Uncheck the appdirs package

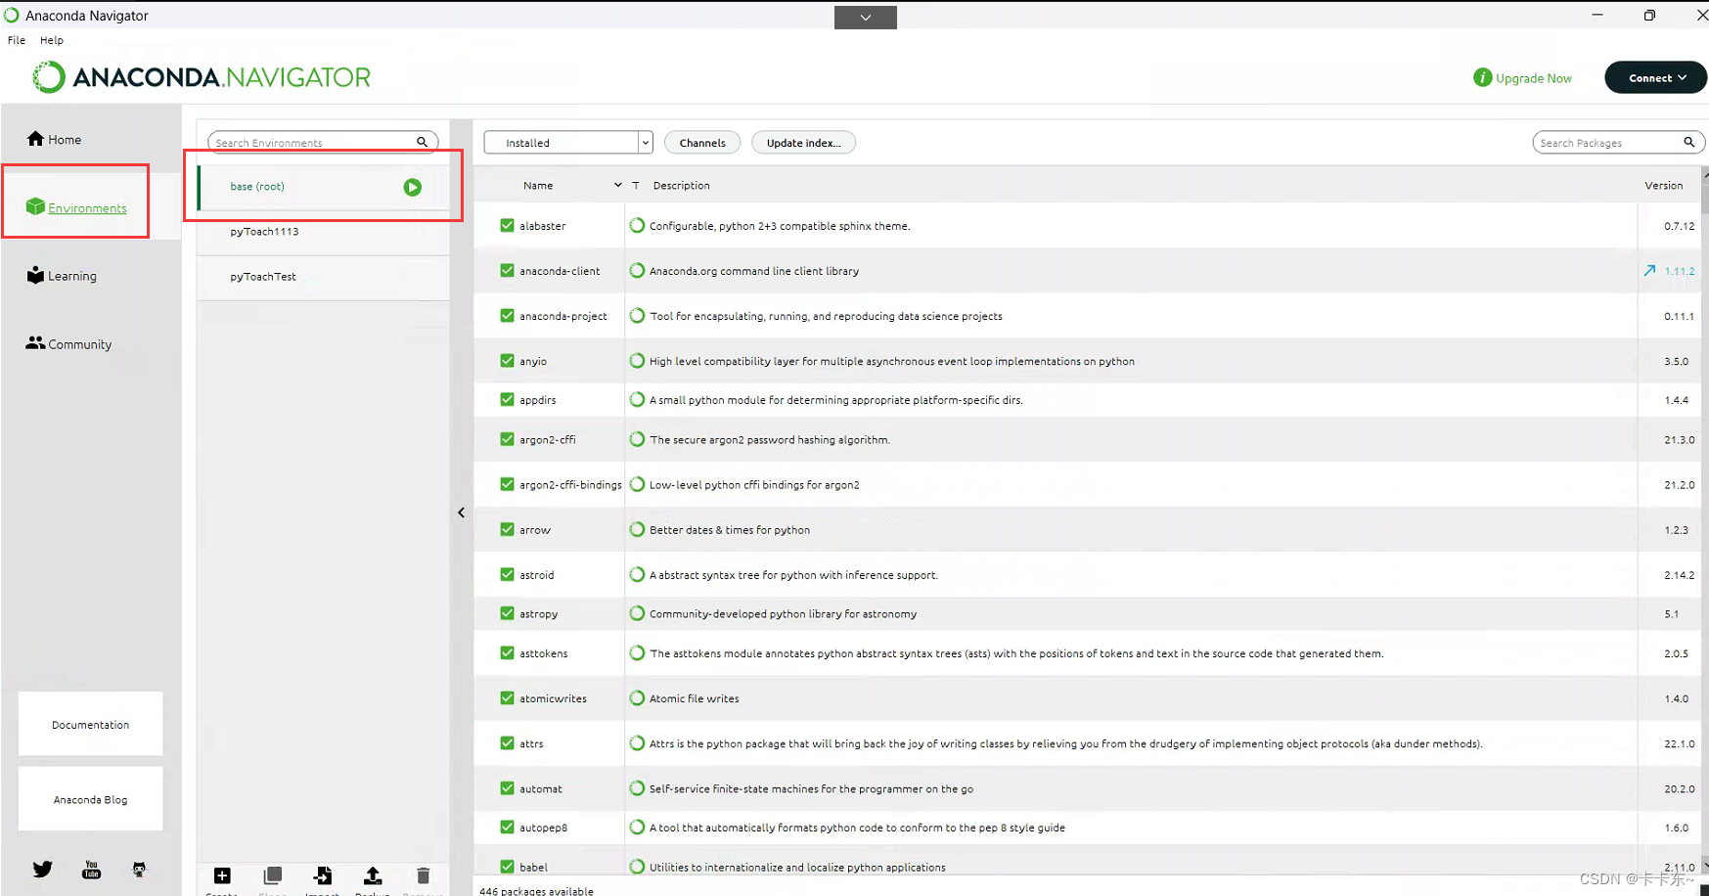507,399
